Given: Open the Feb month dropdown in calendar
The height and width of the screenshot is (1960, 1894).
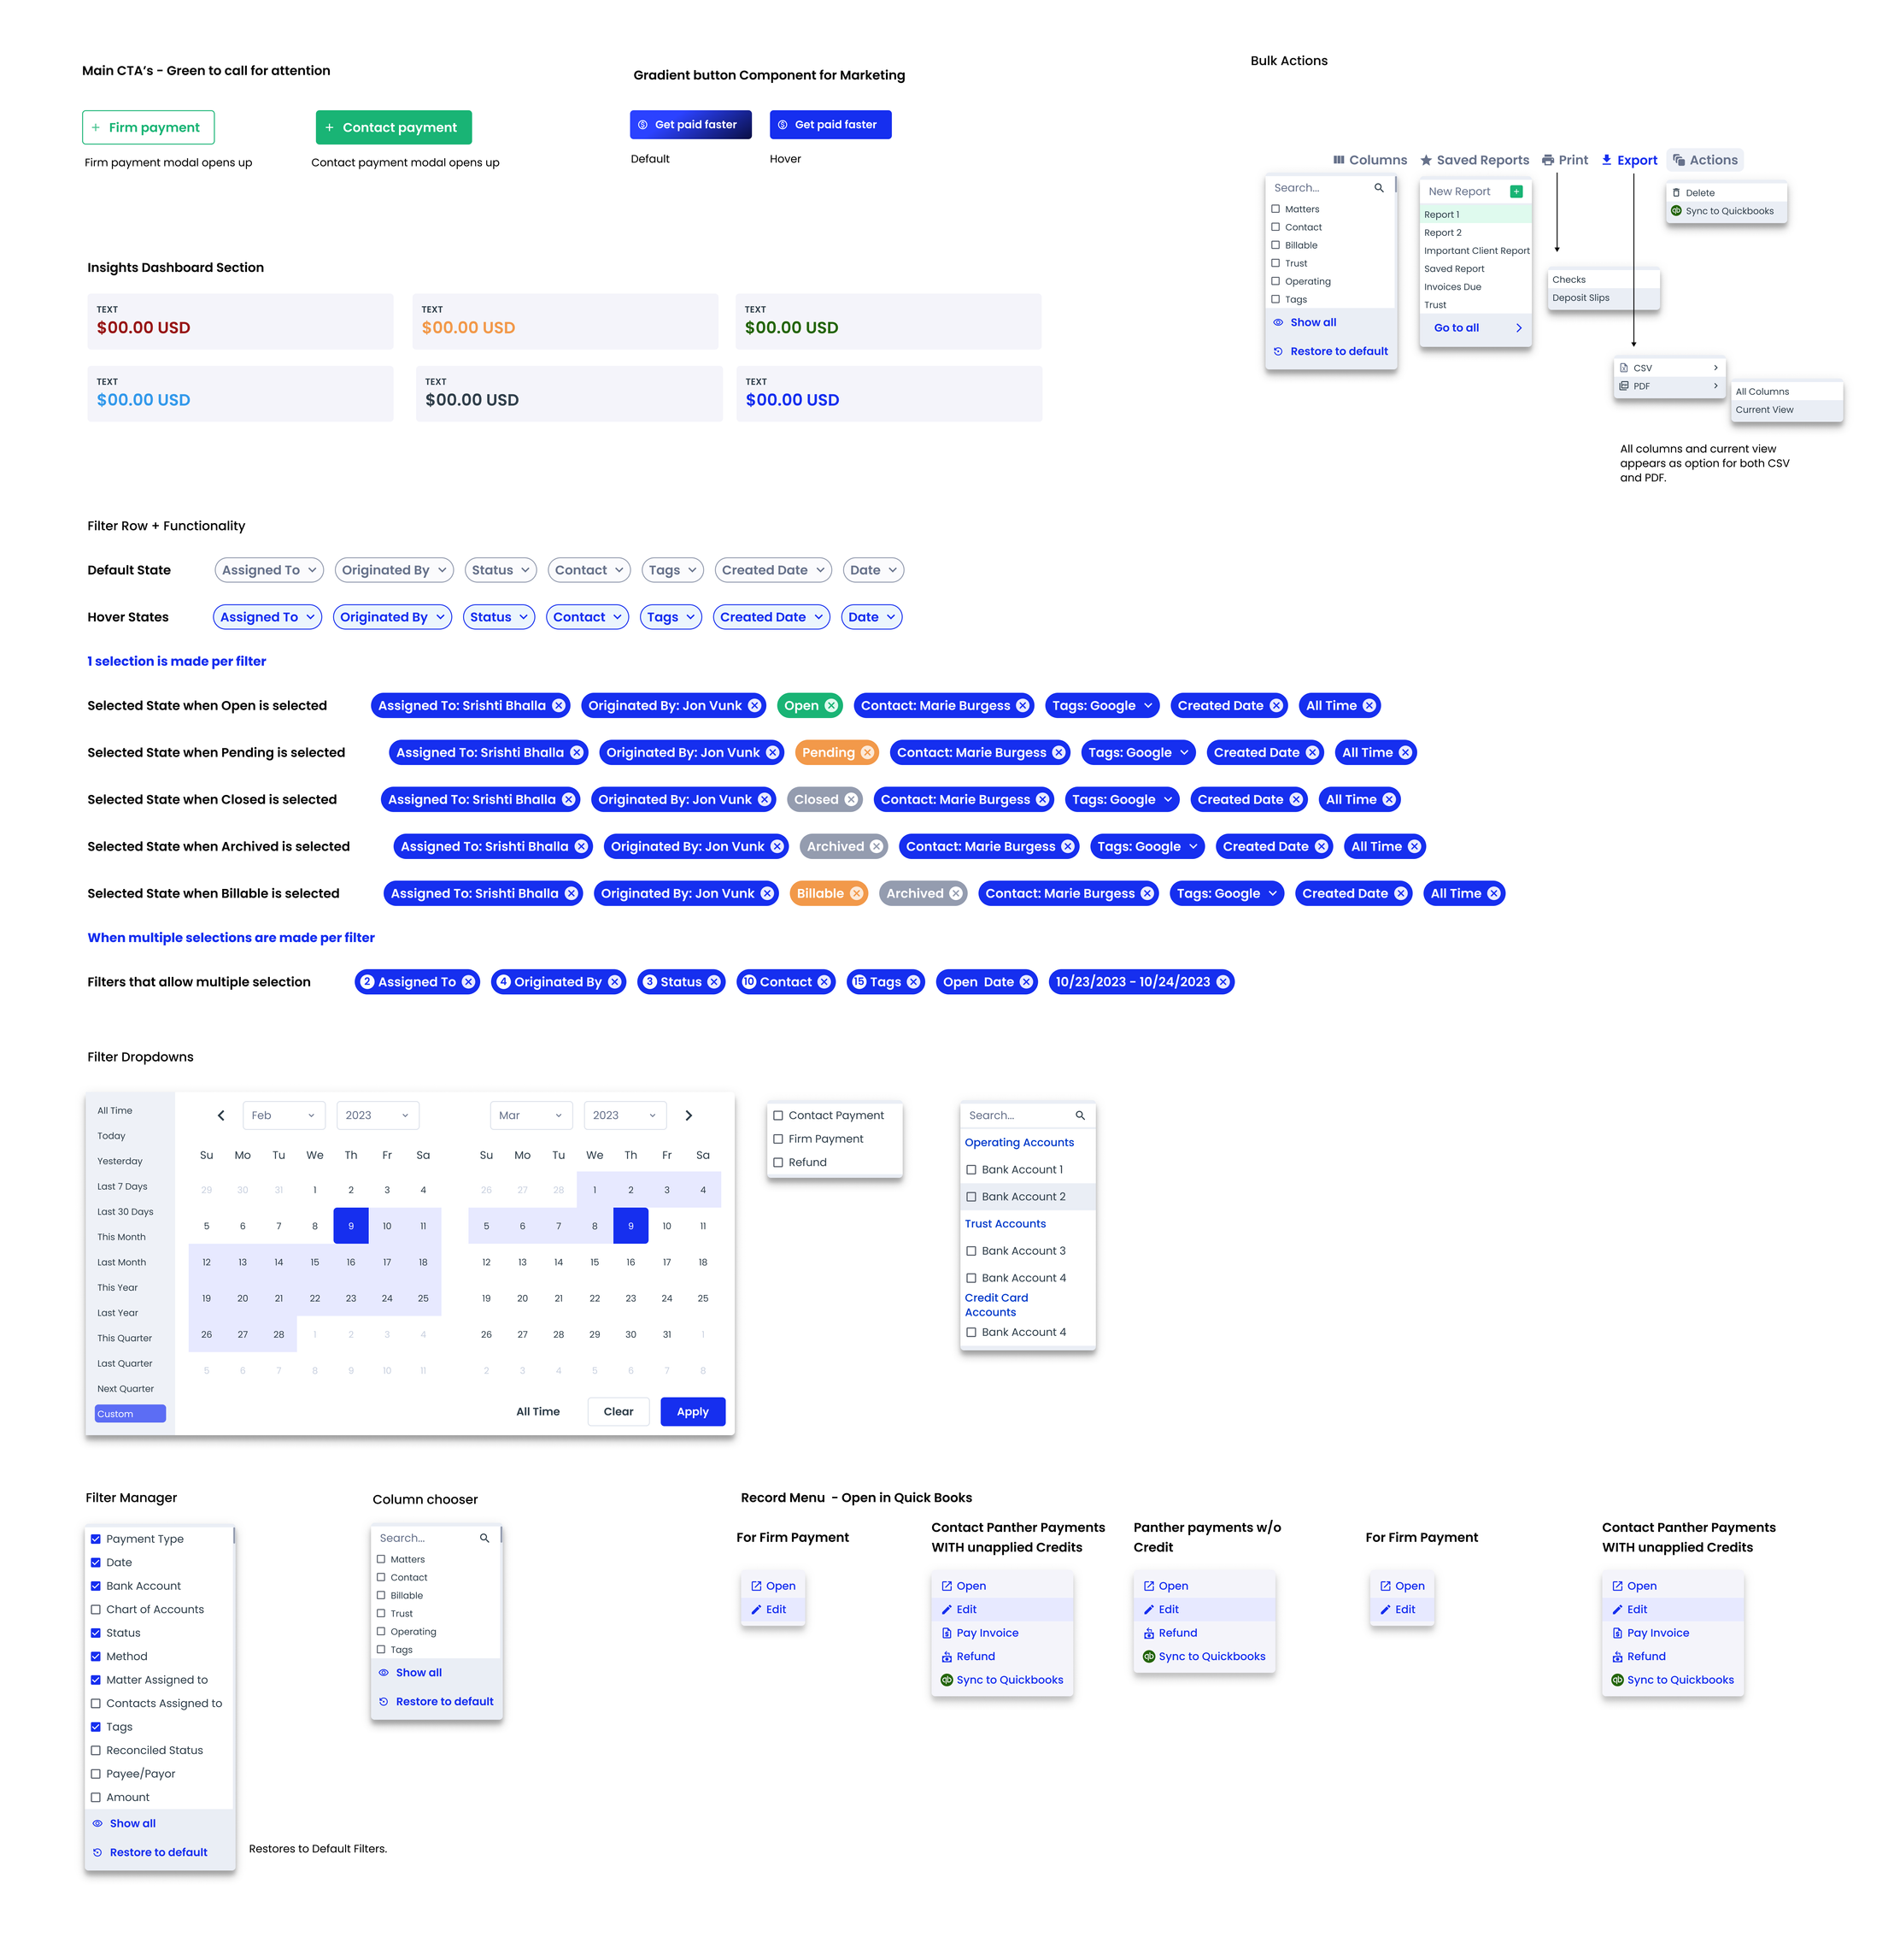Looking at the screenshot, I should [x=283, y=1115].
